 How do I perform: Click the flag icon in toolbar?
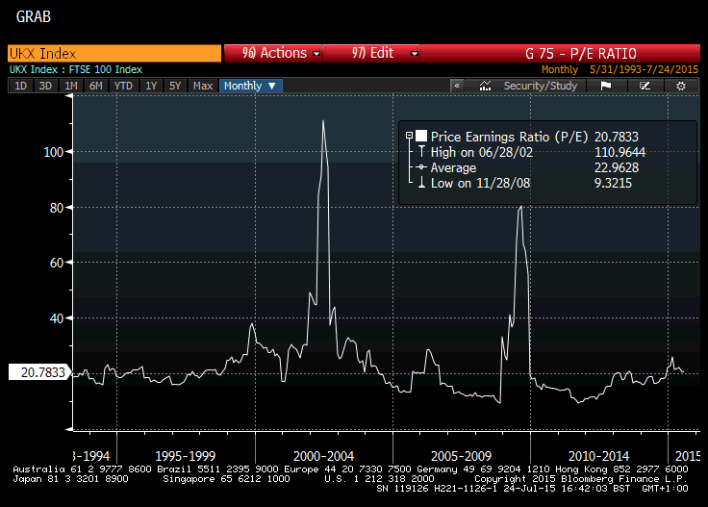(605, 86)
